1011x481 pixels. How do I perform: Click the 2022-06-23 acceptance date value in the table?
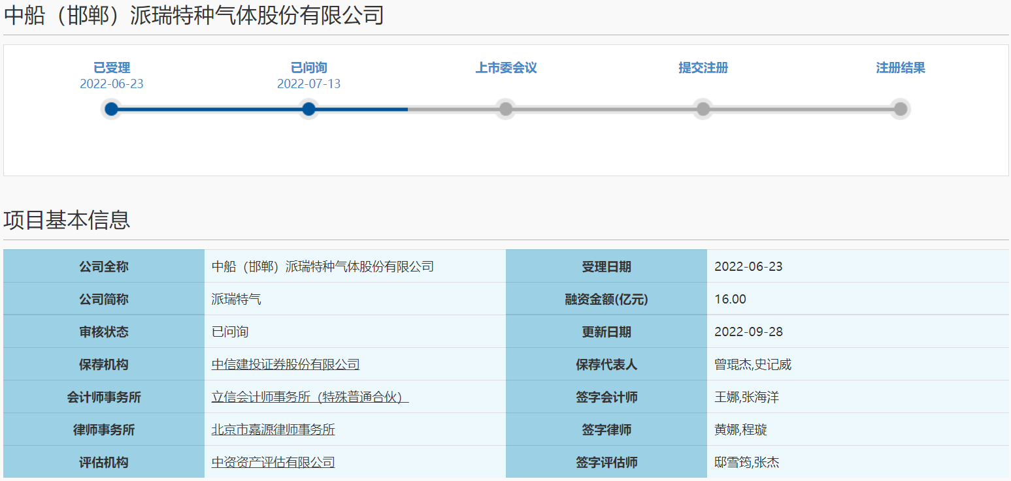748,266
